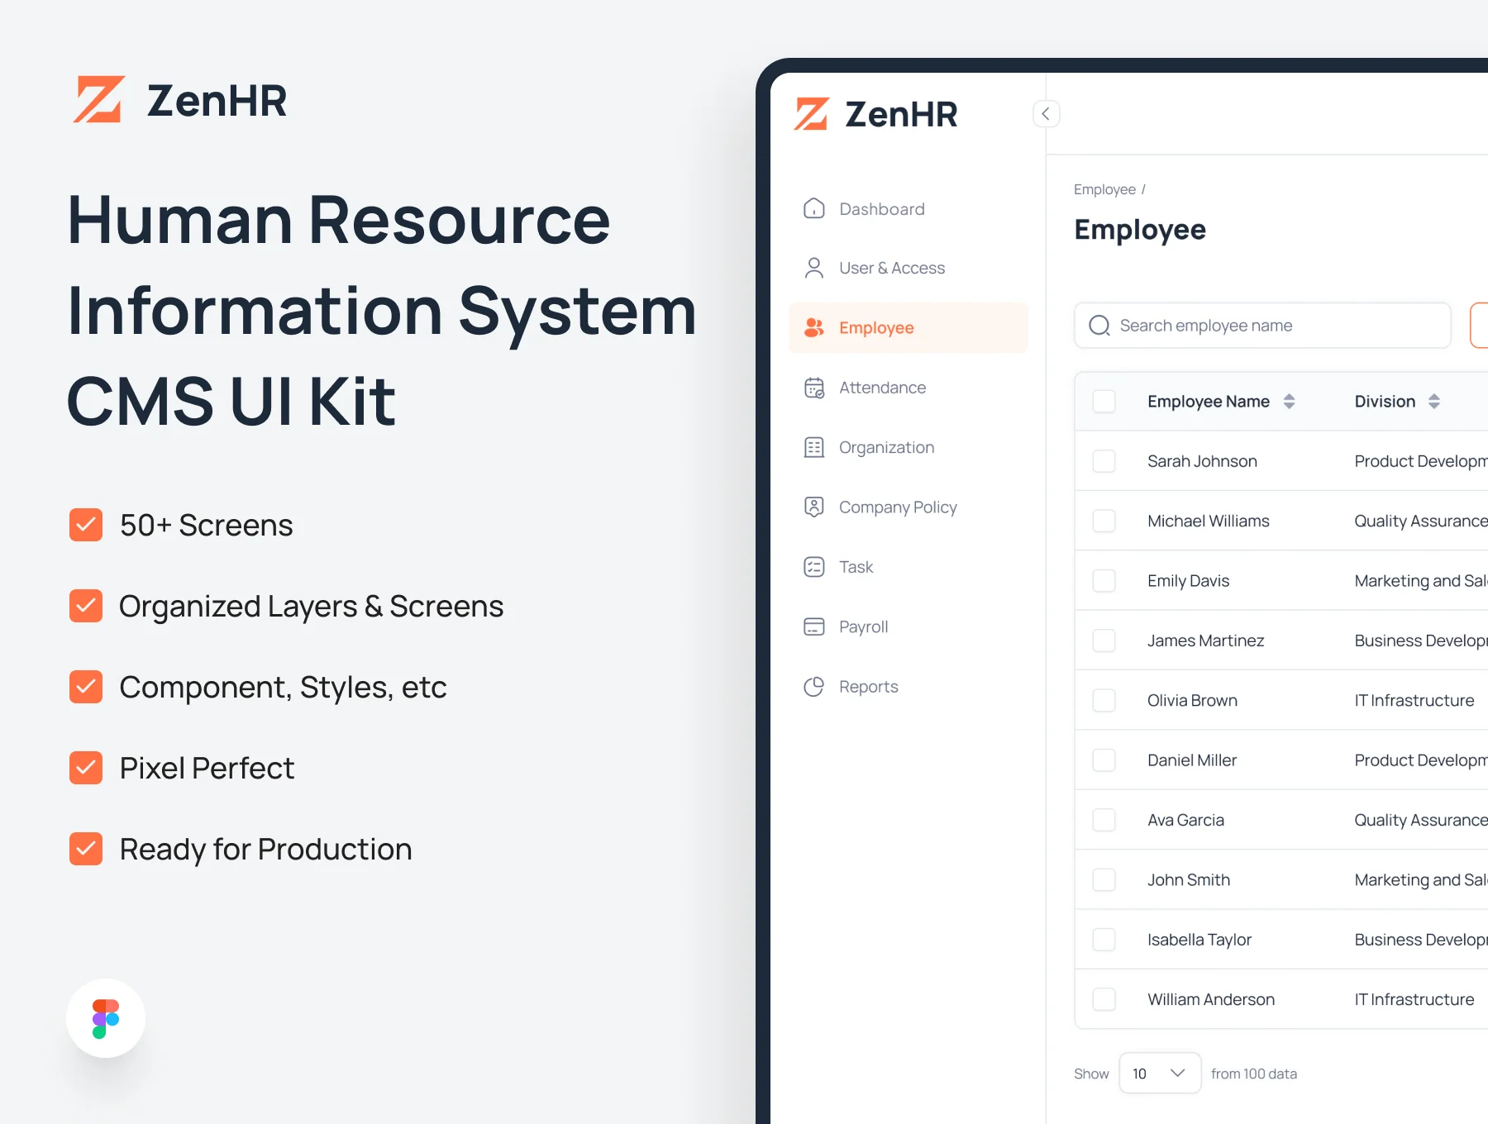The image size is (1488, 1124).
Task: Focus the Search employee name field
Action: point(1262,326)
